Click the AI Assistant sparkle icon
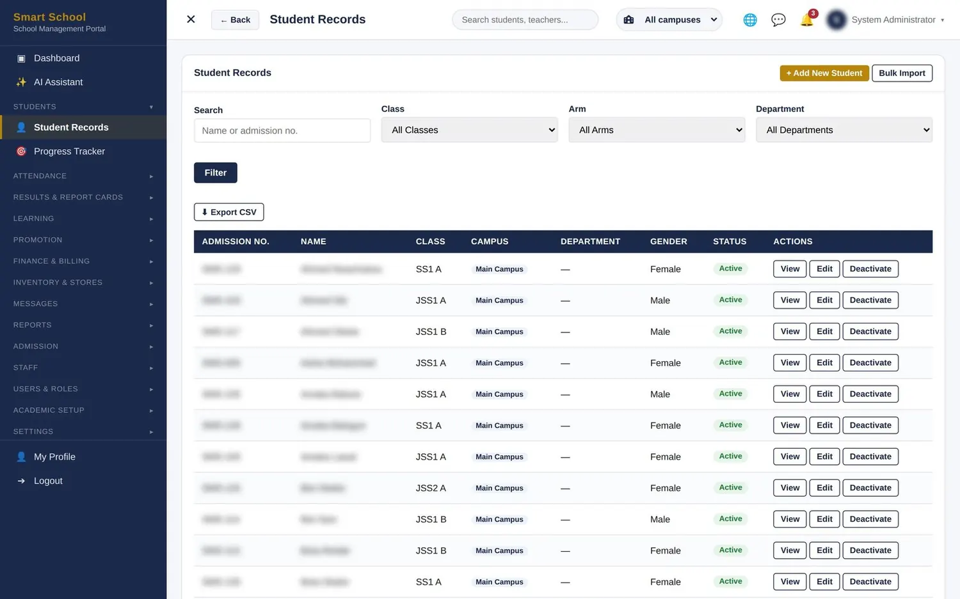960x599 pixels. point(21,82)
